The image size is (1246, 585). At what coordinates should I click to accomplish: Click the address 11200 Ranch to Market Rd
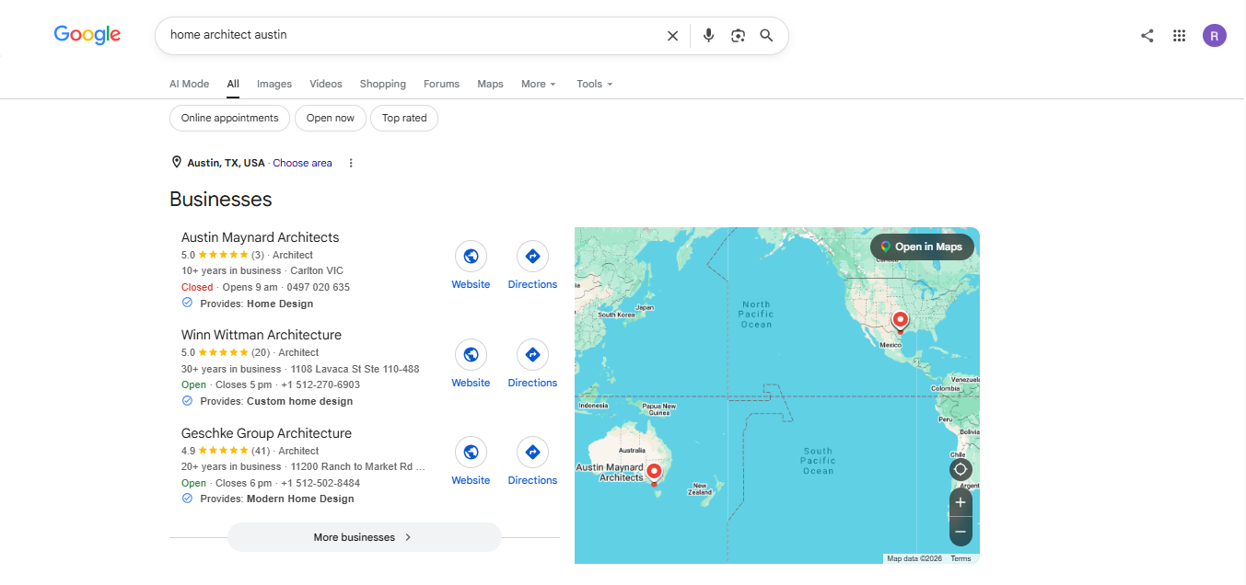point(358,466)
